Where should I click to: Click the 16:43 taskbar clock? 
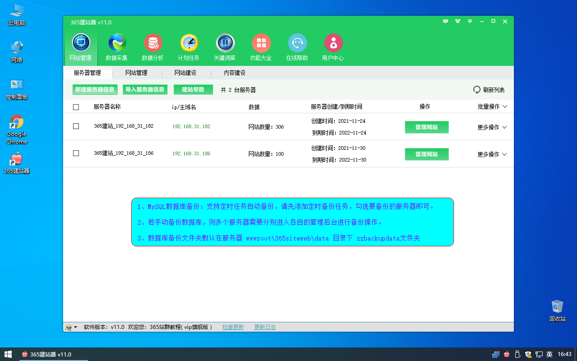[564, 354]
